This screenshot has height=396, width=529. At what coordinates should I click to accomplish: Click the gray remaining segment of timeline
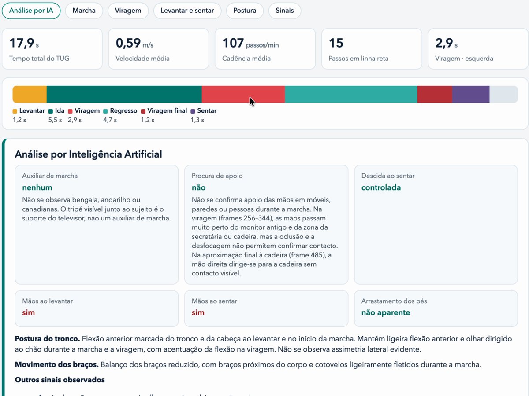(503, 94)
